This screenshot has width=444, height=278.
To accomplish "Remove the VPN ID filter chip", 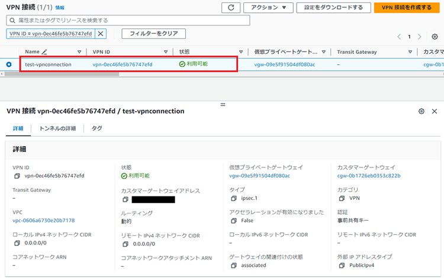I will 101,34.
